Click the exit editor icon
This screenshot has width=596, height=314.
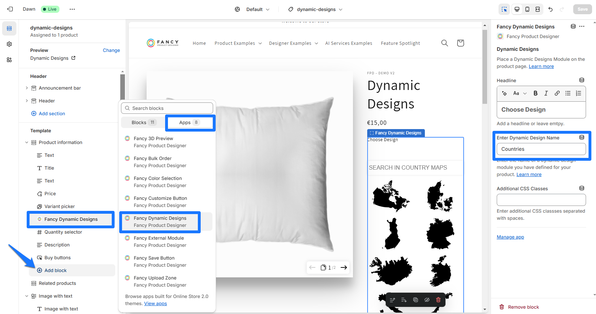pos(10,9)
